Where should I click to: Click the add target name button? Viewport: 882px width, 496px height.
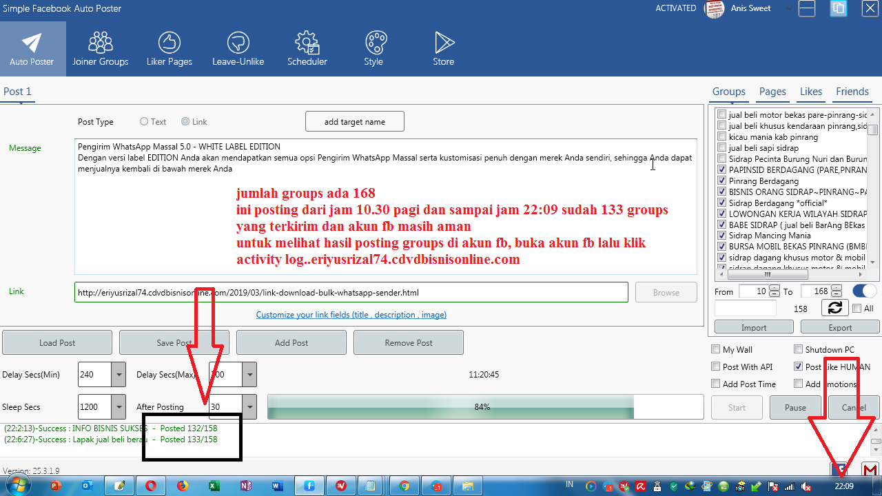coord(355,122)
